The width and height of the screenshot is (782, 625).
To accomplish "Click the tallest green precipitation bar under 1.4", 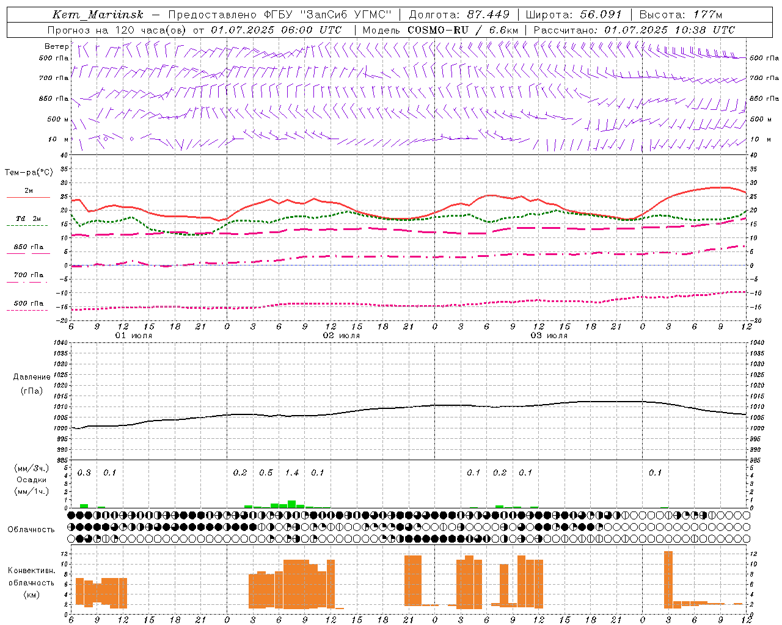I will [292, 504].
